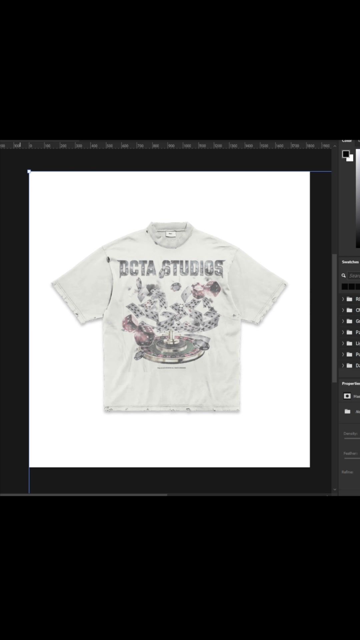
Task: Click the Pure group folder icon
Action: coord(349,354)
